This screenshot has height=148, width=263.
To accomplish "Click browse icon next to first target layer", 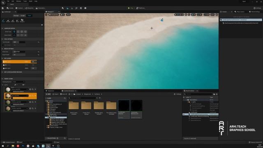I will (33, 89).
